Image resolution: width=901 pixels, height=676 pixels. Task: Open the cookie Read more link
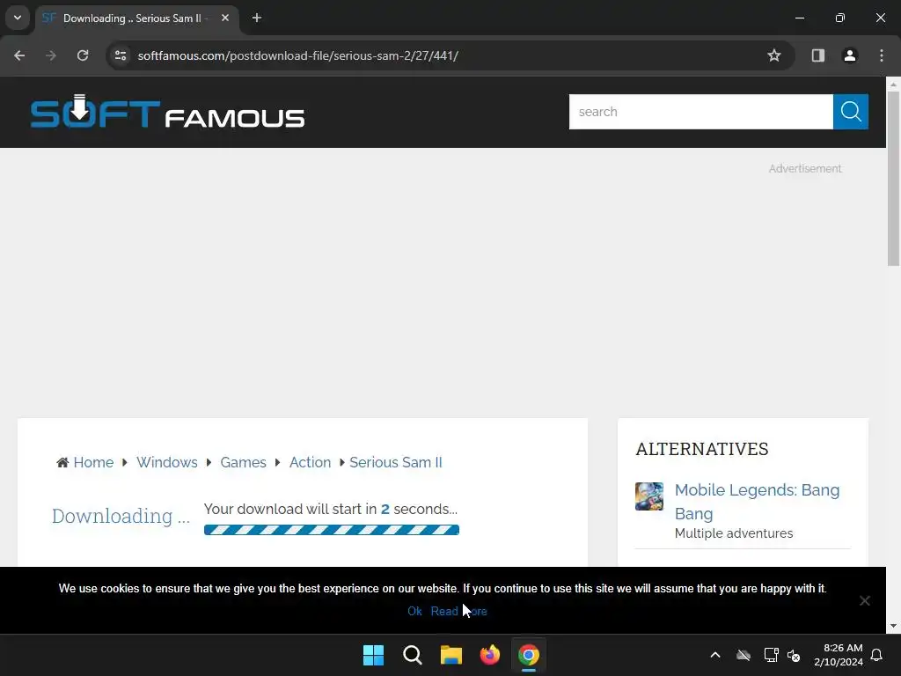(x=458, y=612)
